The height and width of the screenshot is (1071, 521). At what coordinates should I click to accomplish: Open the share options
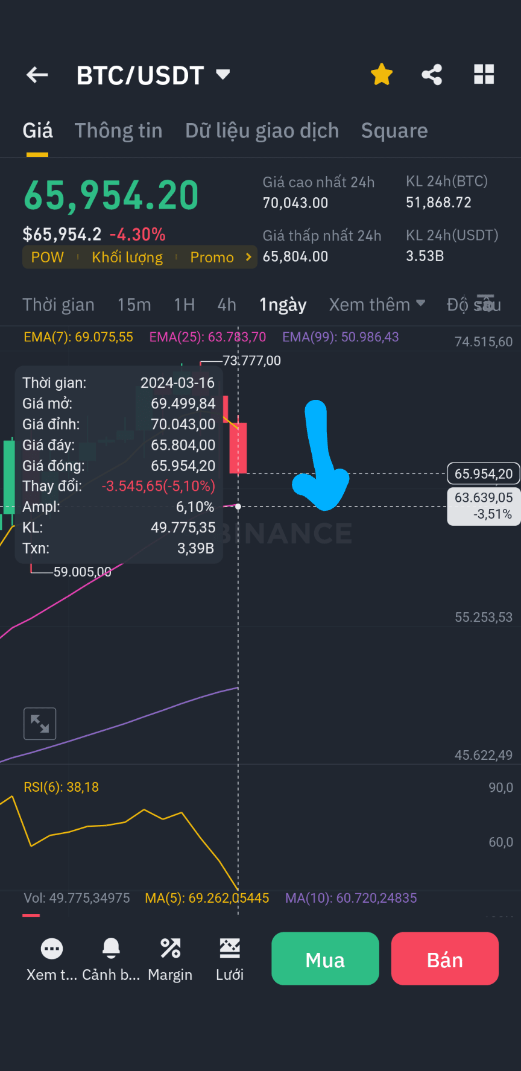[432, 74]
